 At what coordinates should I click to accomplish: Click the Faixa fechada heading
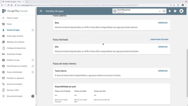[x=61, y=39]
